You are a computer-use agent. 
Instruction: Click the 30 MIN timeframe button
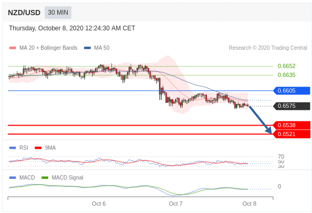58,13
